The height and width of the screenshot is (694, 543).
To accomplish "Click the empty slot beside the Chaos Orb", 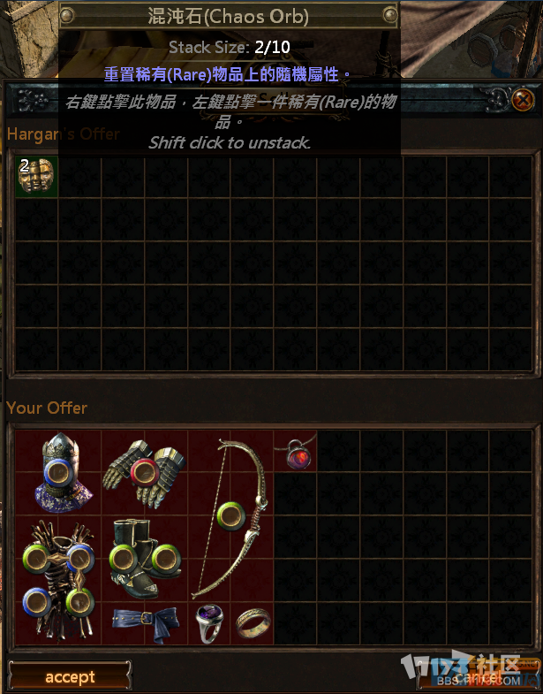I will (79, 176).
